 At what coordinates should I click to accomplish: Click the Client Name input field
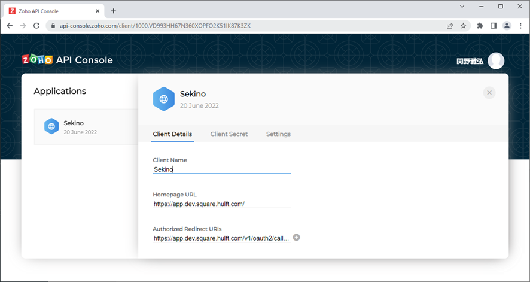click(221, 169)
